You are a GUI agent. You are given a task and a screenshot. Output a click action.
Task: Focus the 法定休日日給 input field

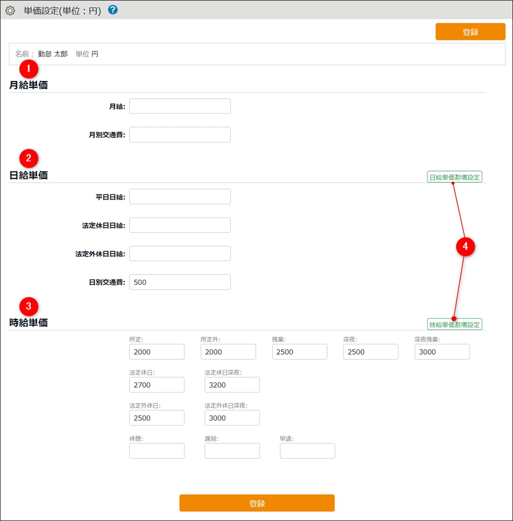[180, 225]
